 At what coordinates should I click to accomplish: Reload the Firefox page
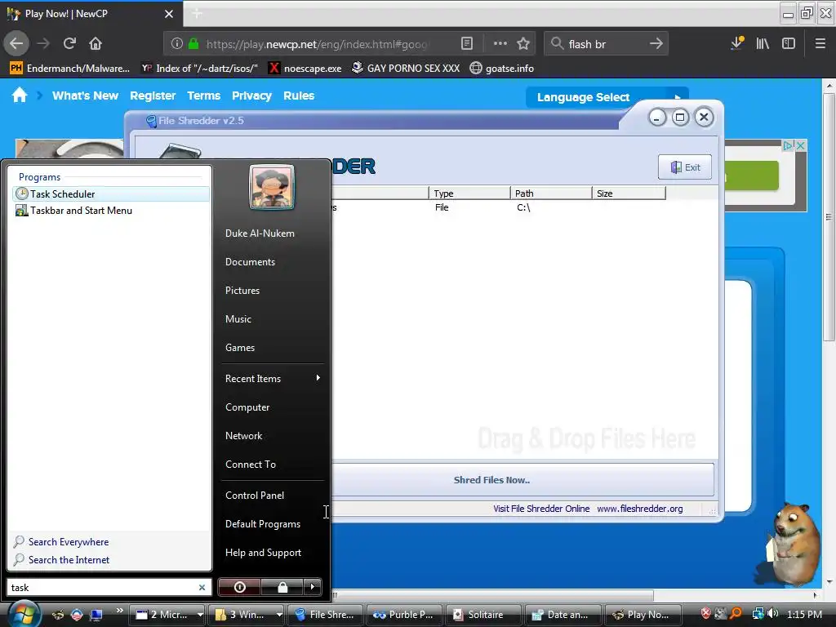pos(70,44)
